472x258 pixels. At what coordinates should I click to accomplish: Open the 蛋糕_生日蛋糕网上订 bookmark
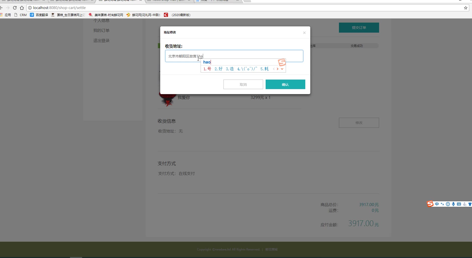pyautogui.click(x=68, y=15)
